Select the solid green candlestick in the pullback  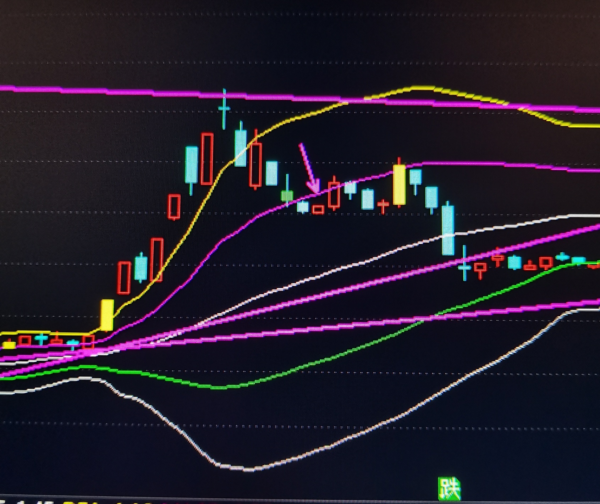pos(287,192)
